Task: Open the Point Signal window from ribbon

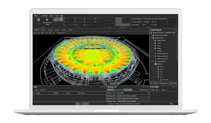Action: click(x=147, y=19)
